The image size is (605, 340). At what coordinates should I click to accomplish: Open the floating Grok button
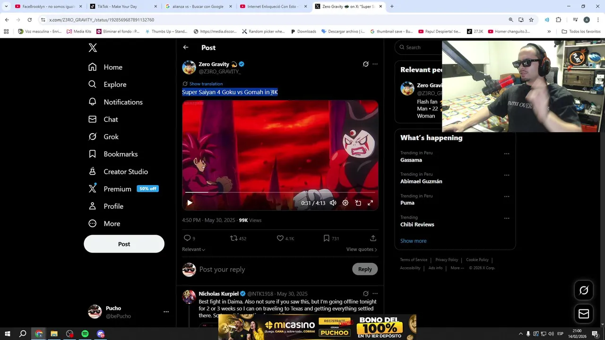(584, 290)
